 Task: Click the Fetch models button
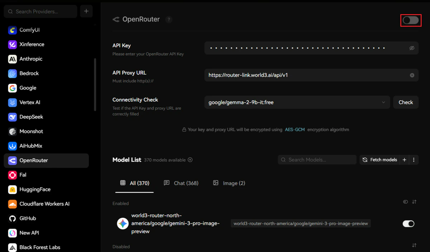(x=380, y=160)
